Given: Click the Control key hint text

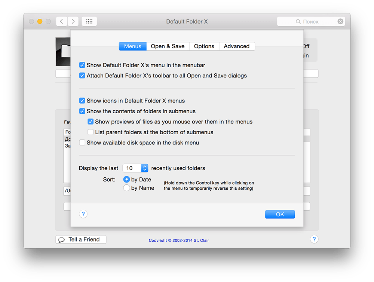Looking at the screenshot, I should coord(209,186).
